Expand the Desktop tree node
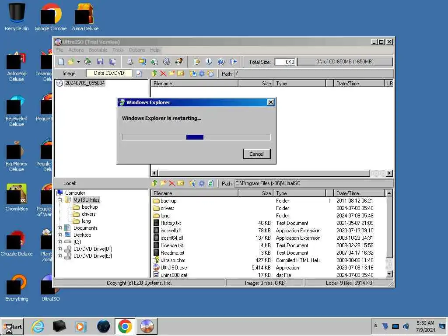The height and width of the screenshot is (336, 448). [59, 235]
